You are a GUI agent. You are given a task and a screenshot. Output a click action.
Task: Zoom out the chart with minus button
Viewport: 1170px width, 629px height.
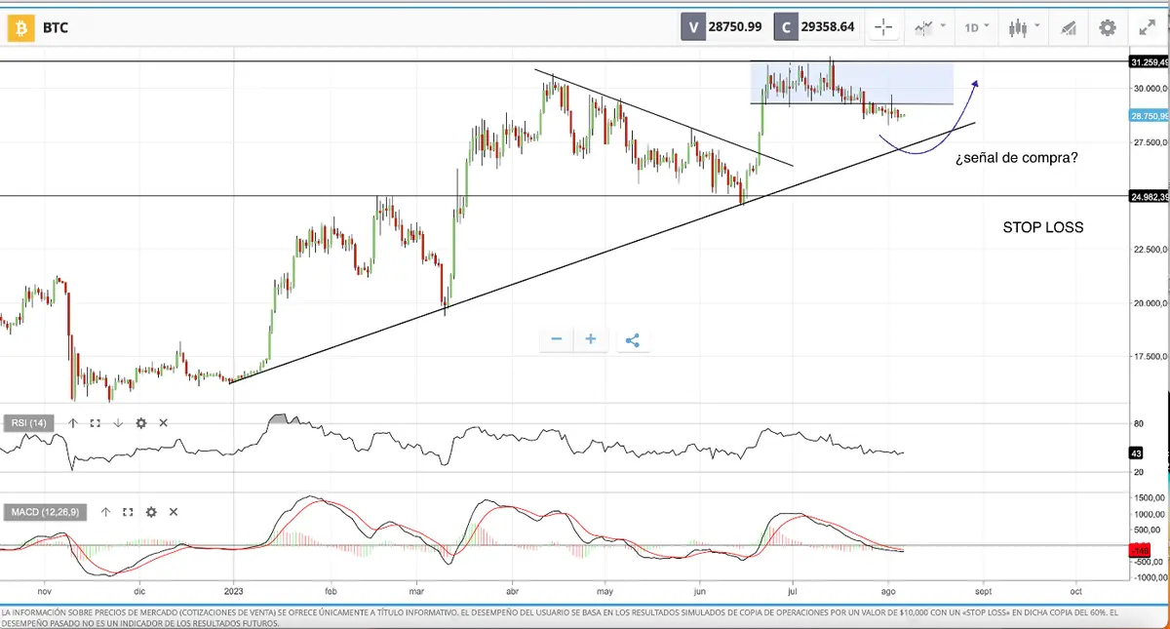pyautogui.click(x=557, y=339)
